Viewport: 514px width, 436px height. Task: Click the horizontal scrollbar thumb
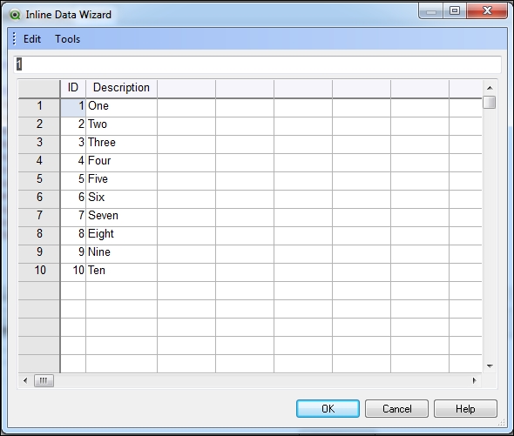click(x=44, y=380)
